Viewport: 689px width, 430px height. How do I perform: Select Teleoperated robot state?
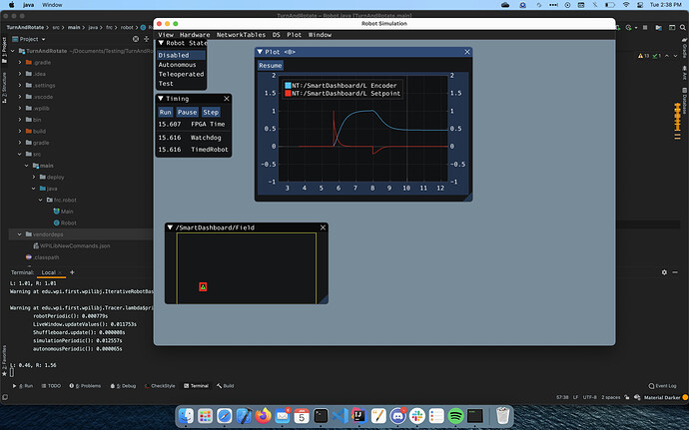coord(181,74)
